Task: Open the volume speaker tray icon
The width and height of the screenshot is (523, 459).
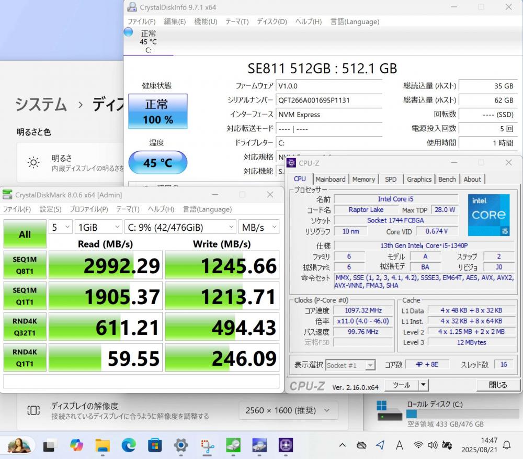Action: (433, 445)
